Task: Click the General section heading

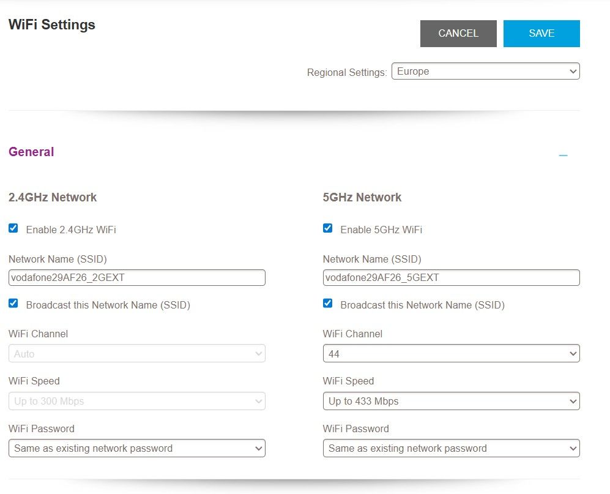Action: [31, 152]
